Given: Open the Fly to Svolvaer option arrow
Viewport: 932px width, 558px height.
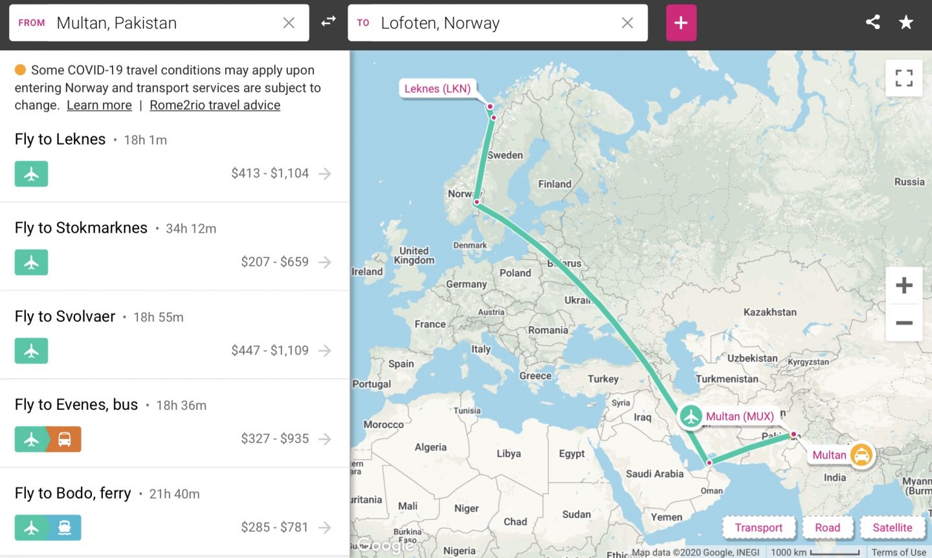Looking at the screenshot, I should [325, 350].
